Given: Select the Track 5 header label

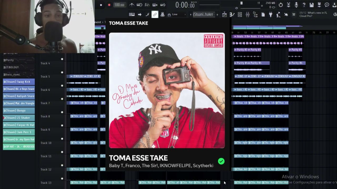Looking at the screenshot, I should 45,77.
